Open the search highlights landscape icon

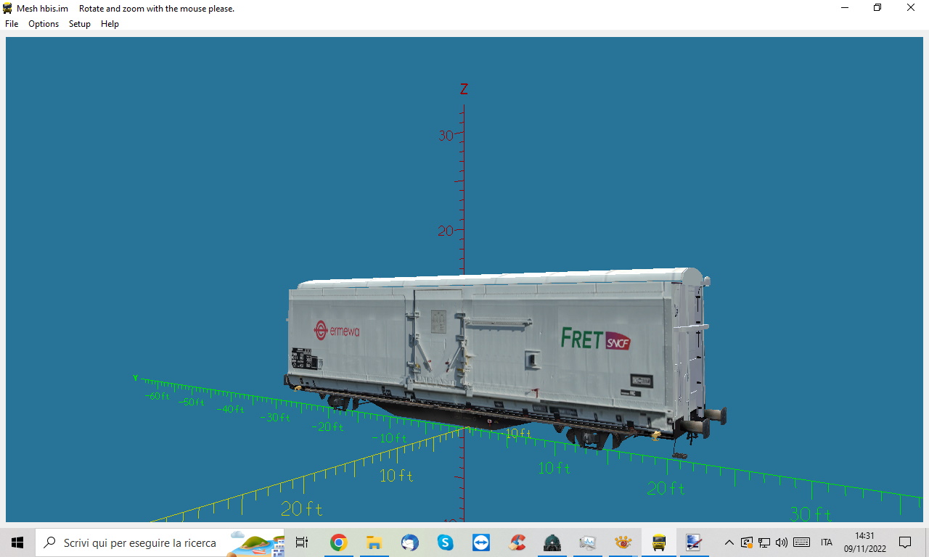(257, 542)
